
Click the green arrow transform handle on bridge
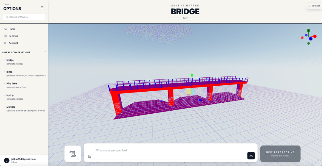(x=192, y=75)
